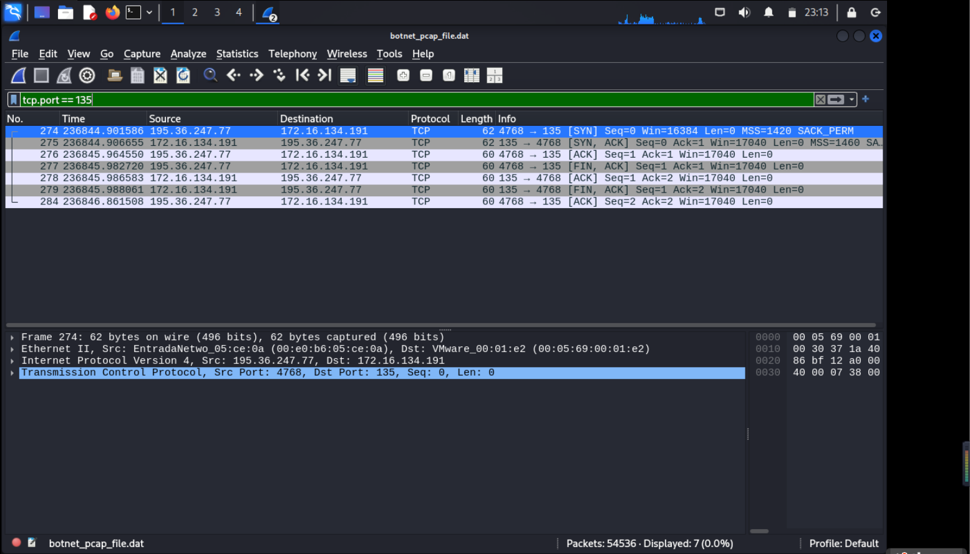Toggle packet colorization rules

pyautogui.click(x=376, y=75)
